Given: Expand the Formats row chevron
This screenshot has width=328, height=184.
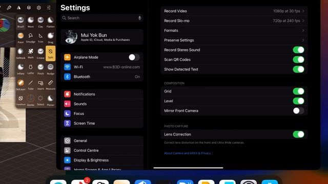Looking at the screenshot, I should (x=303, y=31).
